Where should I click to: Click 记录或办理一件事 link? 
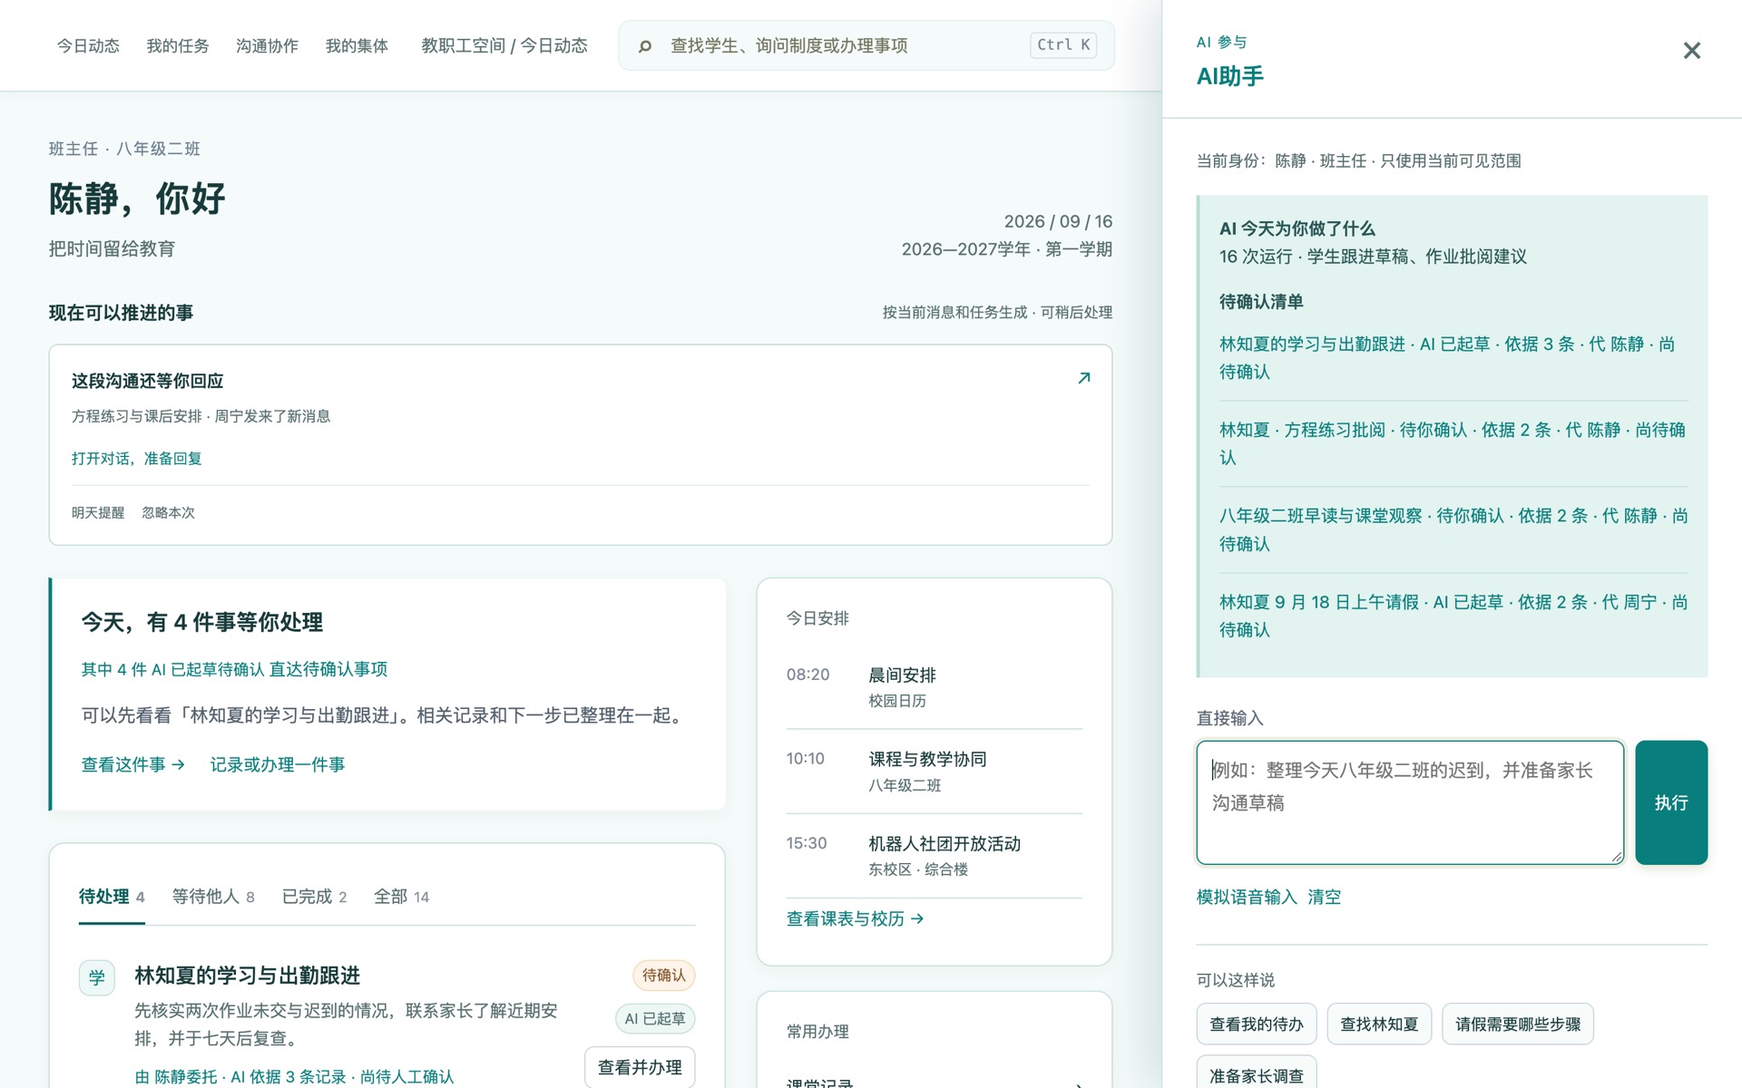click(278, 764)
